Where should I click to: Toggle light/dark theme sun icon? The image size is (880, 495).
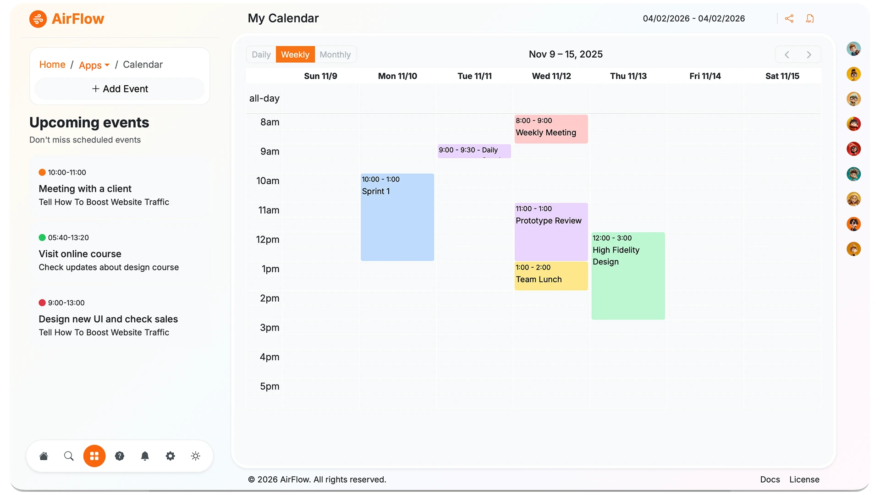click(x=196, y=456)
